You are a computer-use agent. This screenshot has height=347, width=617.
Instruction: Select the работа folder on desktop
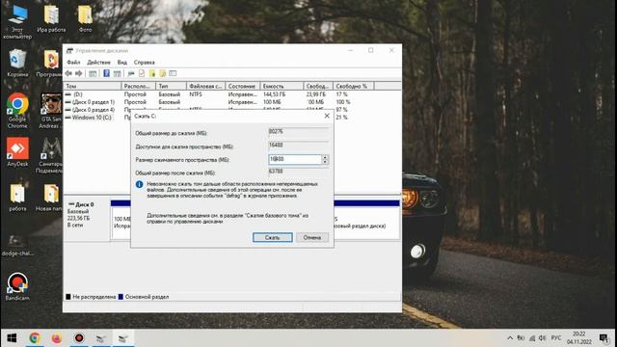(x=17, y=198)
